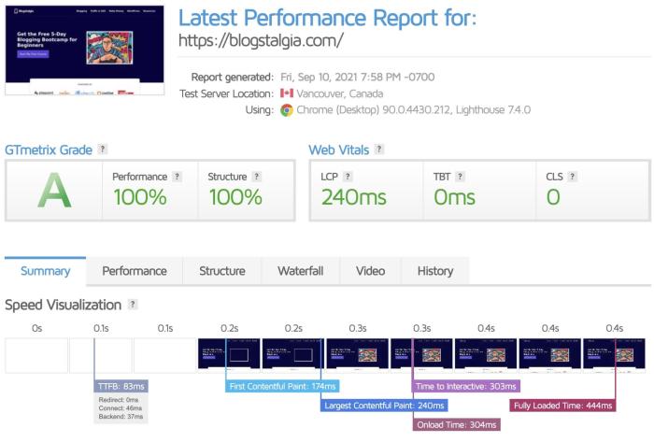The height and width of the screenshot is (442, 654).
Task: Click help icon next to Web Vitals
Action: [x=378, y=149]
